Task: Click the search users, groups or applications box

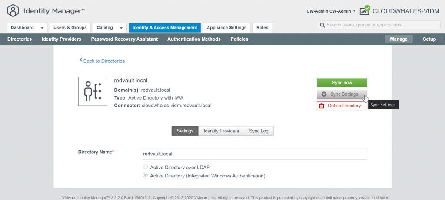Action: [379, 25]
